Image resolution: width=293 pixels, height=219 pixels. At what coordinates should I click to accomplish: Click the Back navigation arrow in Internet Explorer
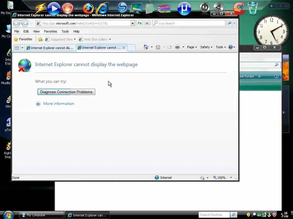pyautogui.click(x=17, y=23)
